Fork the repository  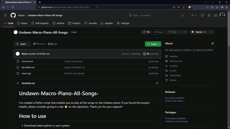[174, 32]
